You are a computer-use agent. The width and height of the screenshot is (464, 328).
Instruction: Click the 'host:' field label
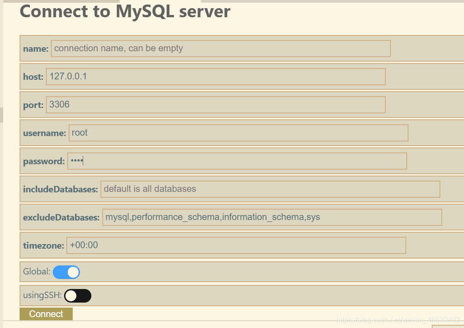pos(33,77)
